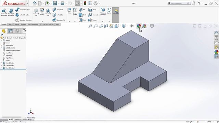
Task: Open Reference Geometry dropdown arrow
Action: pos(103,21)
